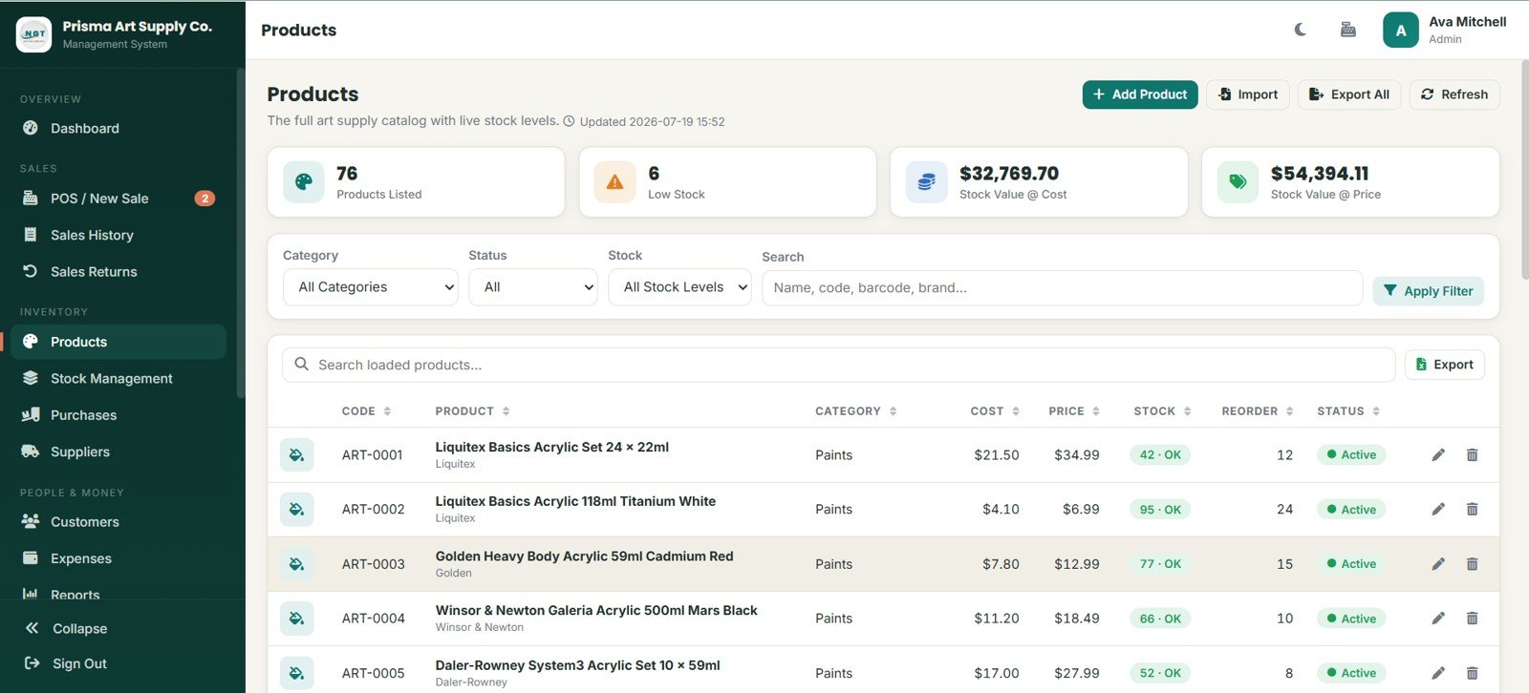Open Dashboard from the sidebar
Viewport: 1529px width, 693px height.
(x=118, y=128)
